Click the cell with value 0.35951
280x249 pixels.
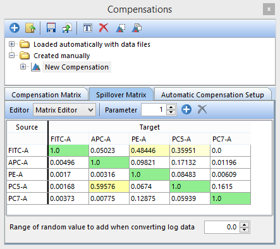[x=190, y=150]
